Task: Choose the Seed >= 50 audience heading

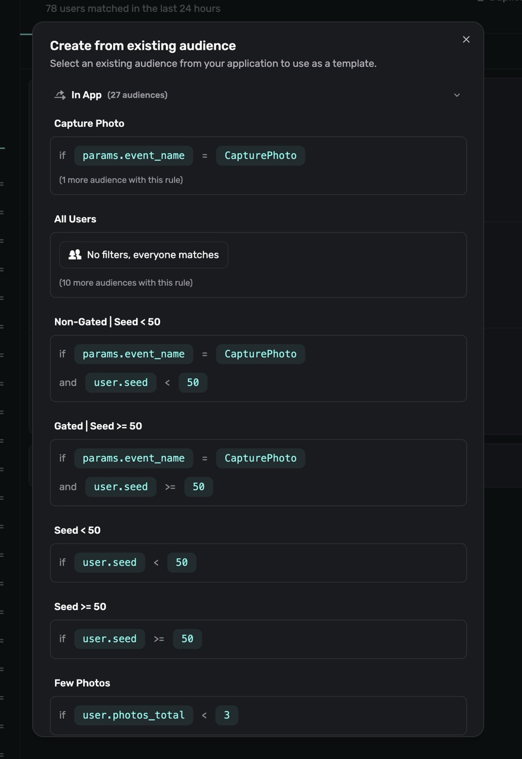Action: tap(81, 607)
